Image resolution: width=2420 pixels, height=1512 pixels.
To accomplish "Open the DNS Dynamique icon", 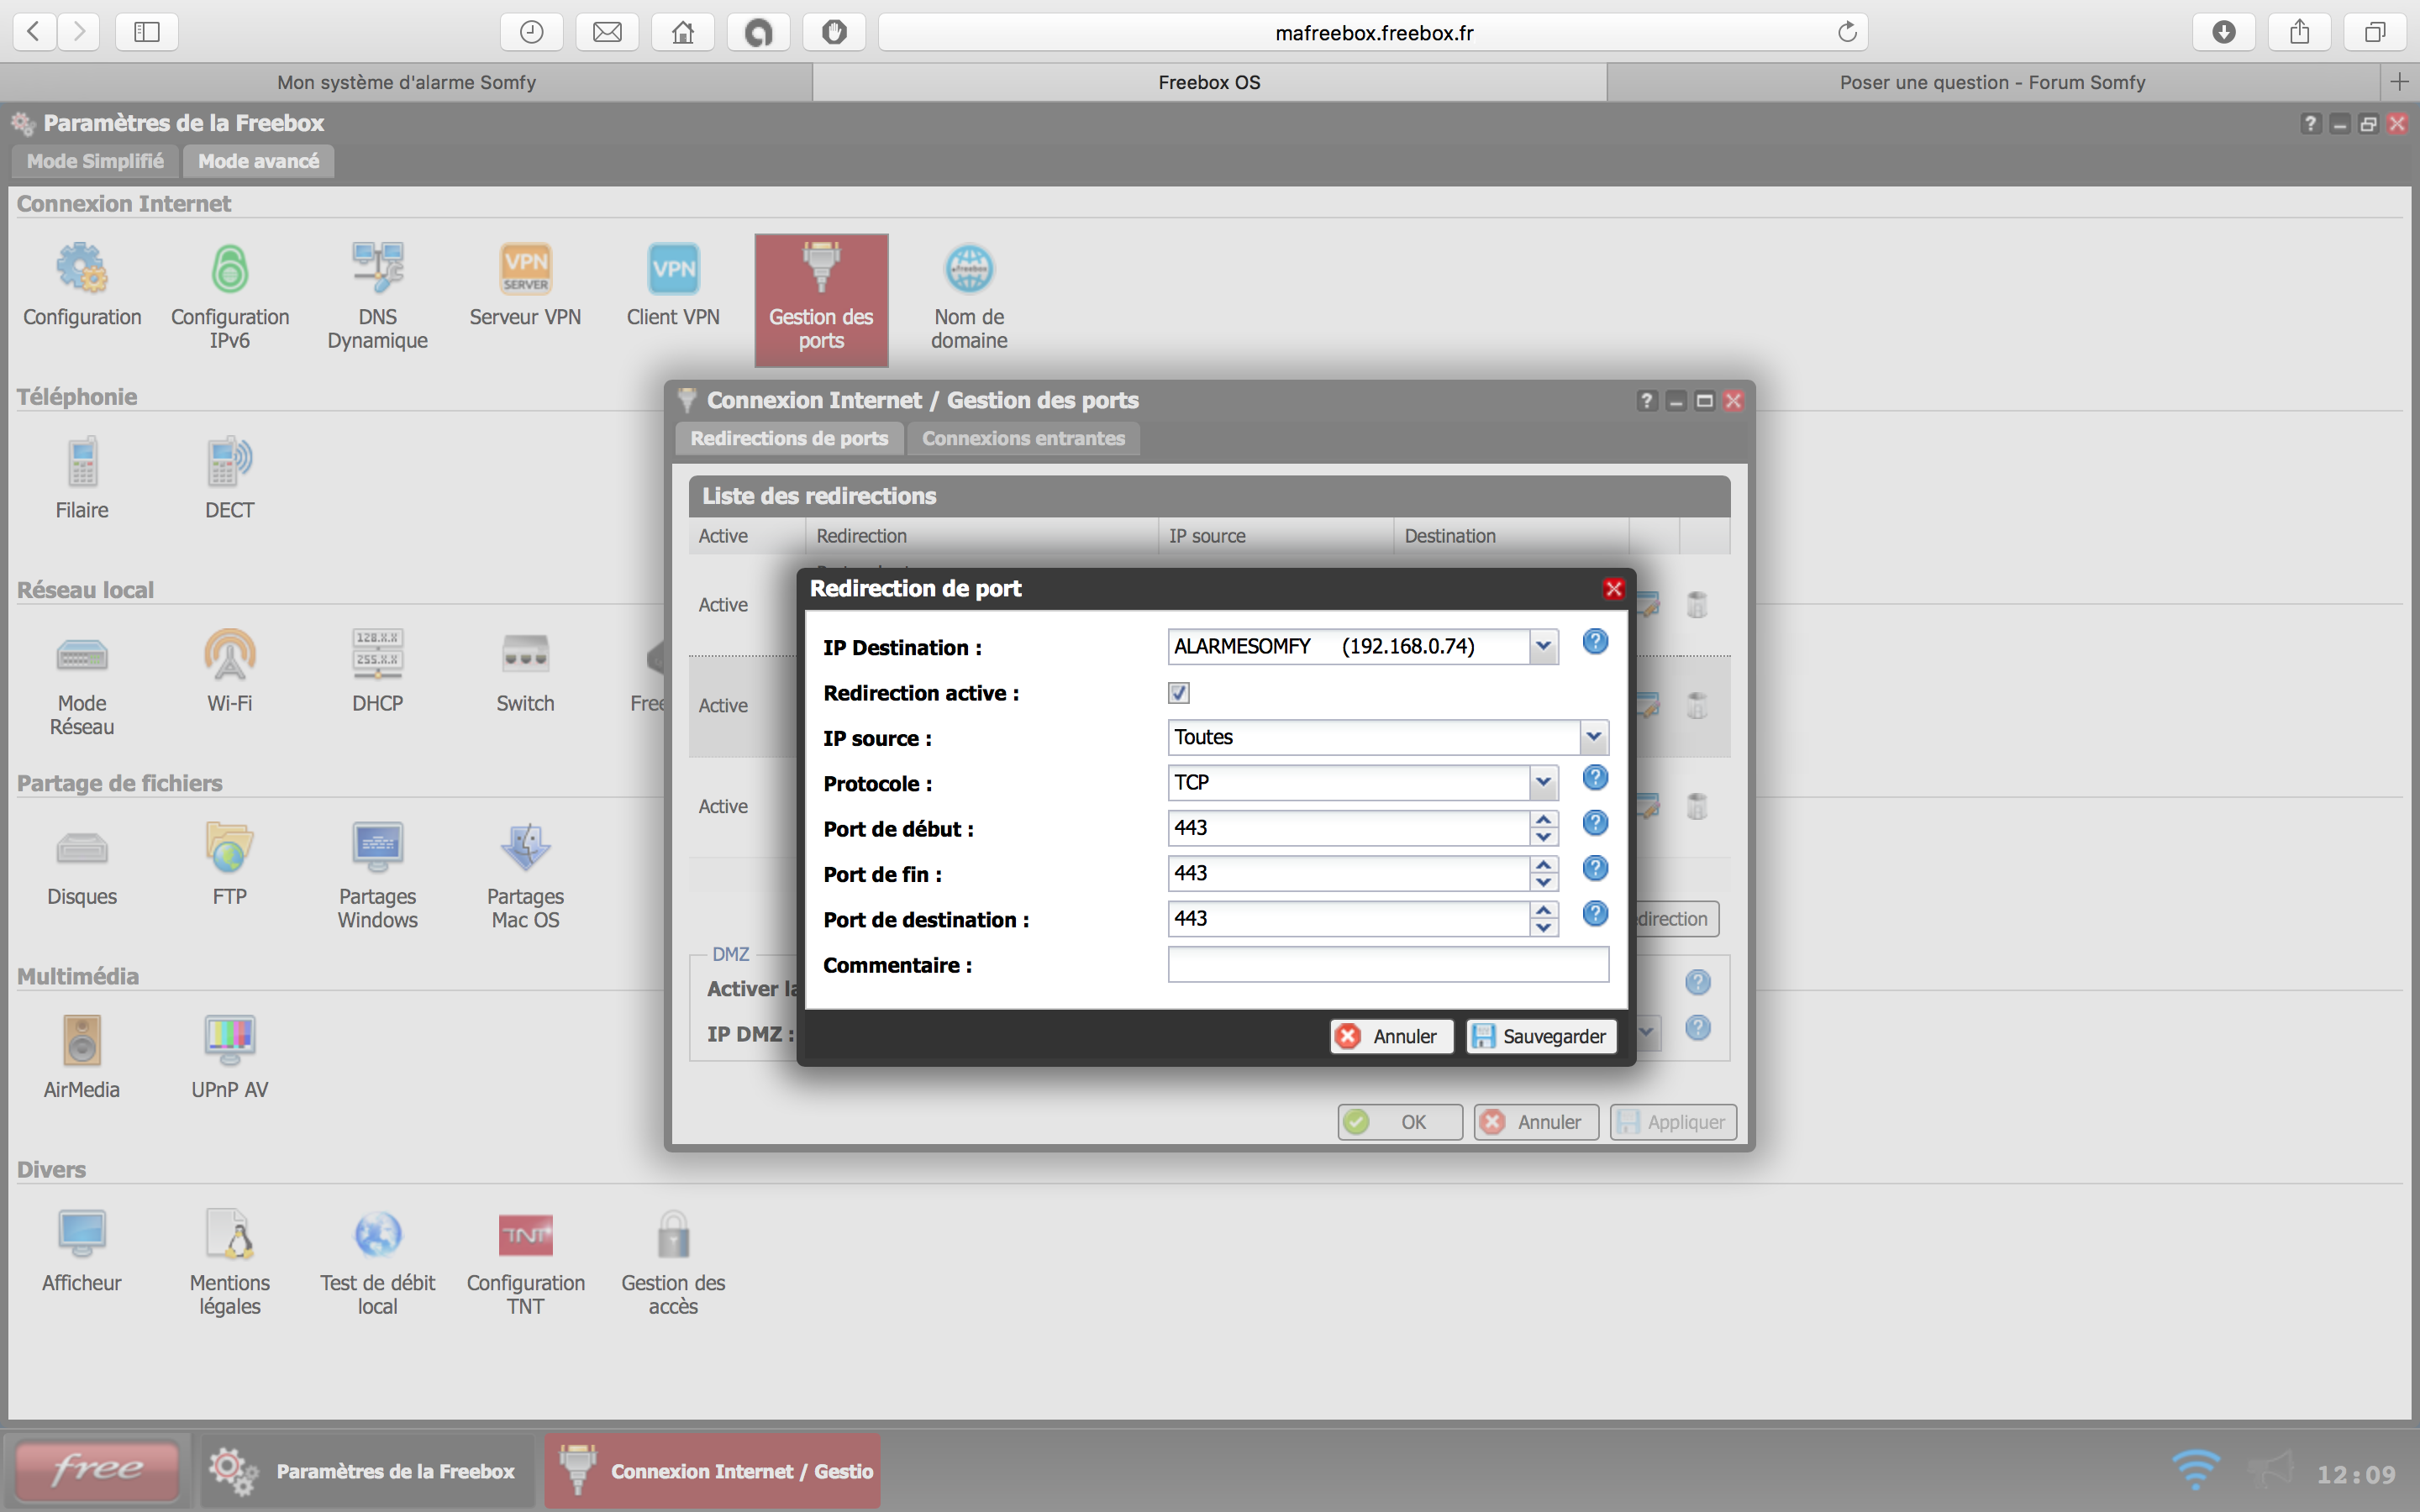I will click(377, 270).
